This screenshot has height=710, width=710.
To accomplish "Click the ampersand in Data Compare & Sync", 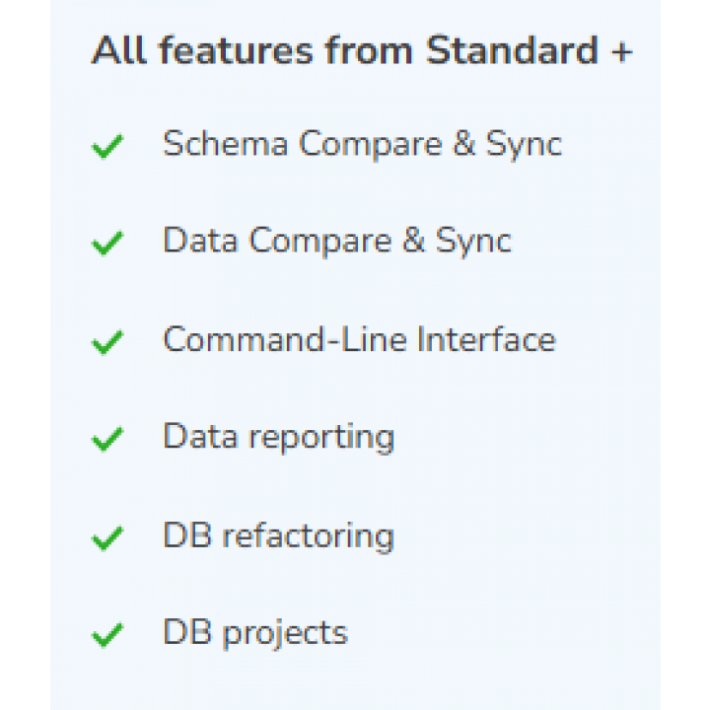I will click(x=414, y=240).
